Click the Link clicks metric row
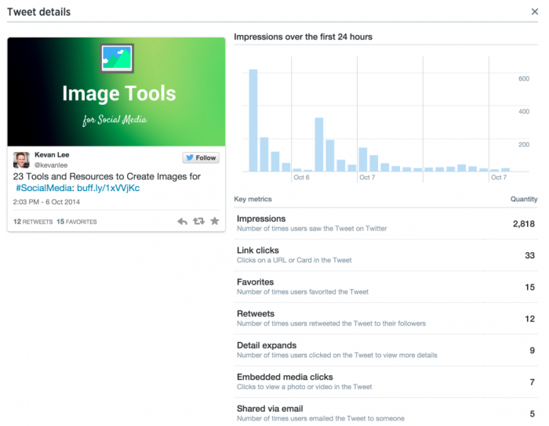The height and width of the screenshot is (426, 549). pos(386,255)
